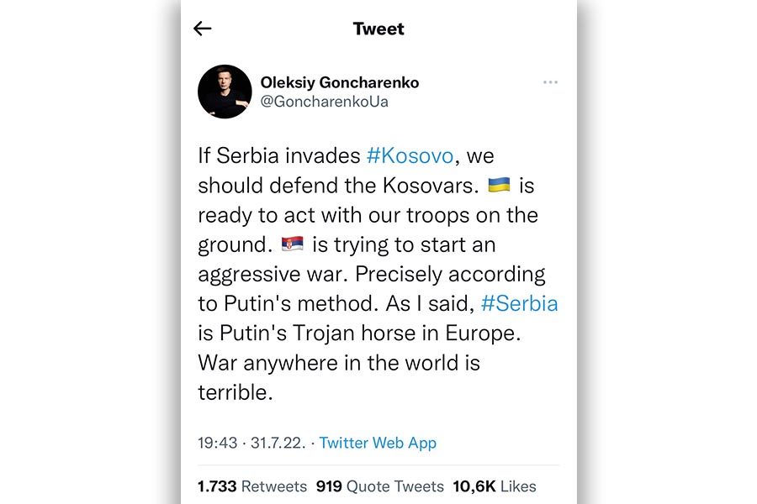This screenshot has width=757, height=504.
Task: Go back using the arrow icon
Action: pyautogui.click(x=202, y=29)
